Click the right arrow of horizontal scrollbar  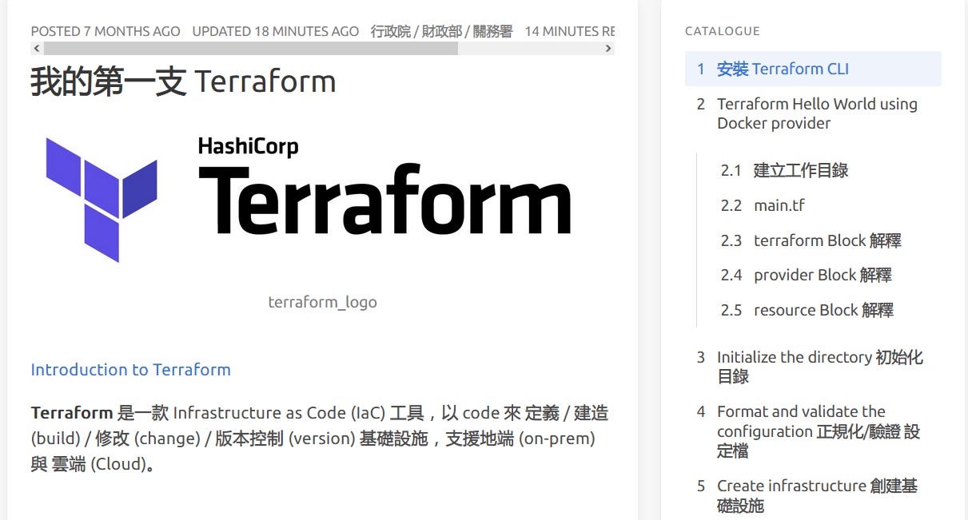click(x=608, y=49)
